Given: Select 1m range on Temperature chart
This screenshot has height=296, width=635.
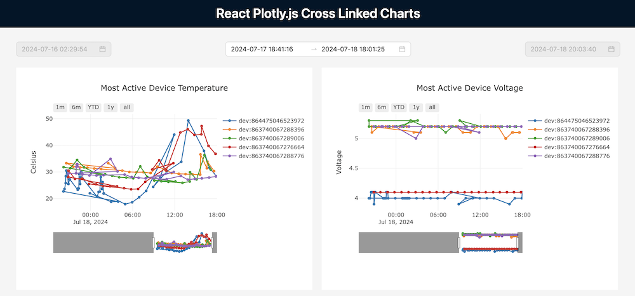Looking at the screenshot, I should coord(60,107).
